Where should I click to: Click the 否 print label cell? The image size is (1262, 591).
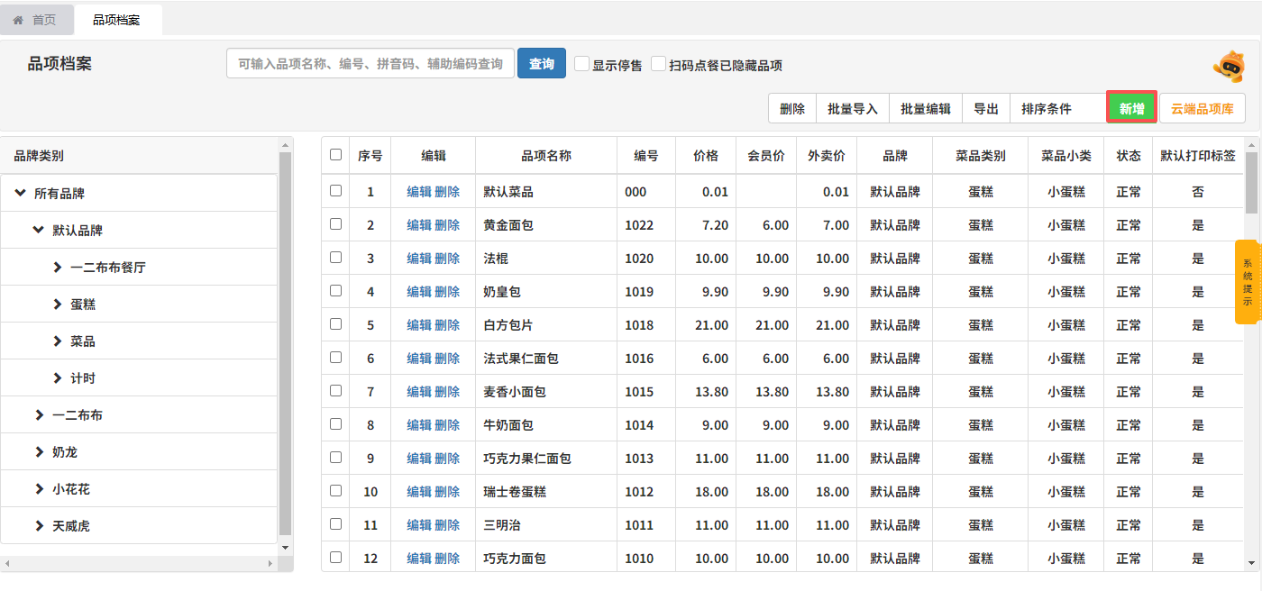(x=1198, y=191)
